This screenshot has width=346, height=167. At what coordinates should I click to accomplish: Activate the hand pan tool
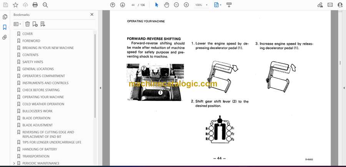(166, 5)
